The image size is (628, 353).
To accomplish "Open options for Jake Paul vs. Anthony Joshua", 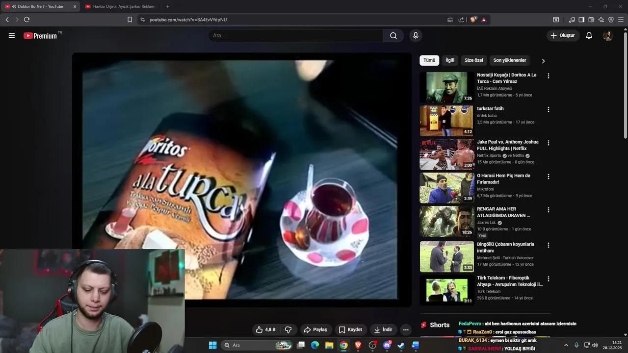I will [549, 143].
